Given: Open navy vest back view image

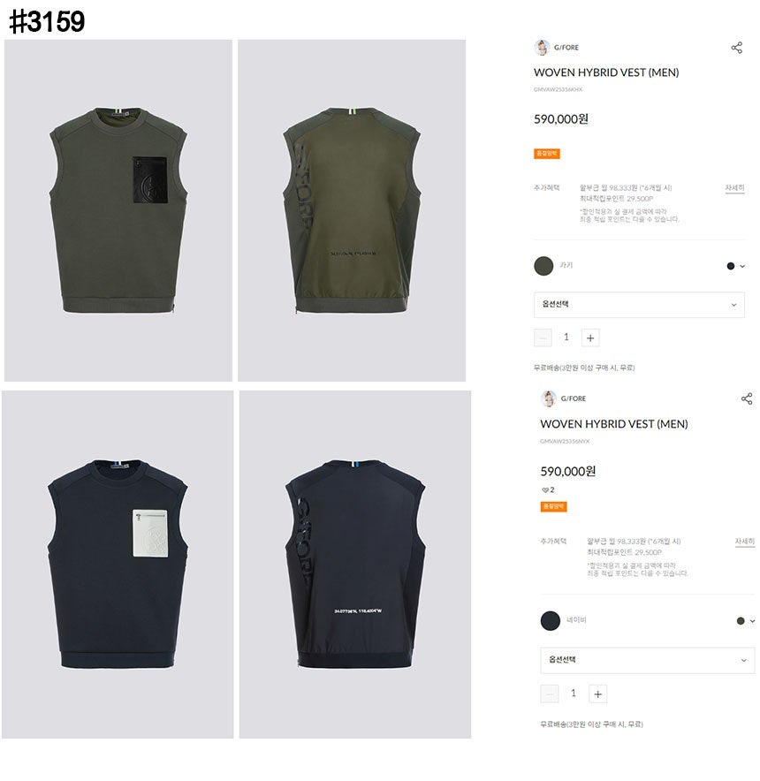Looking at the screenshot, I should (355, 565).
